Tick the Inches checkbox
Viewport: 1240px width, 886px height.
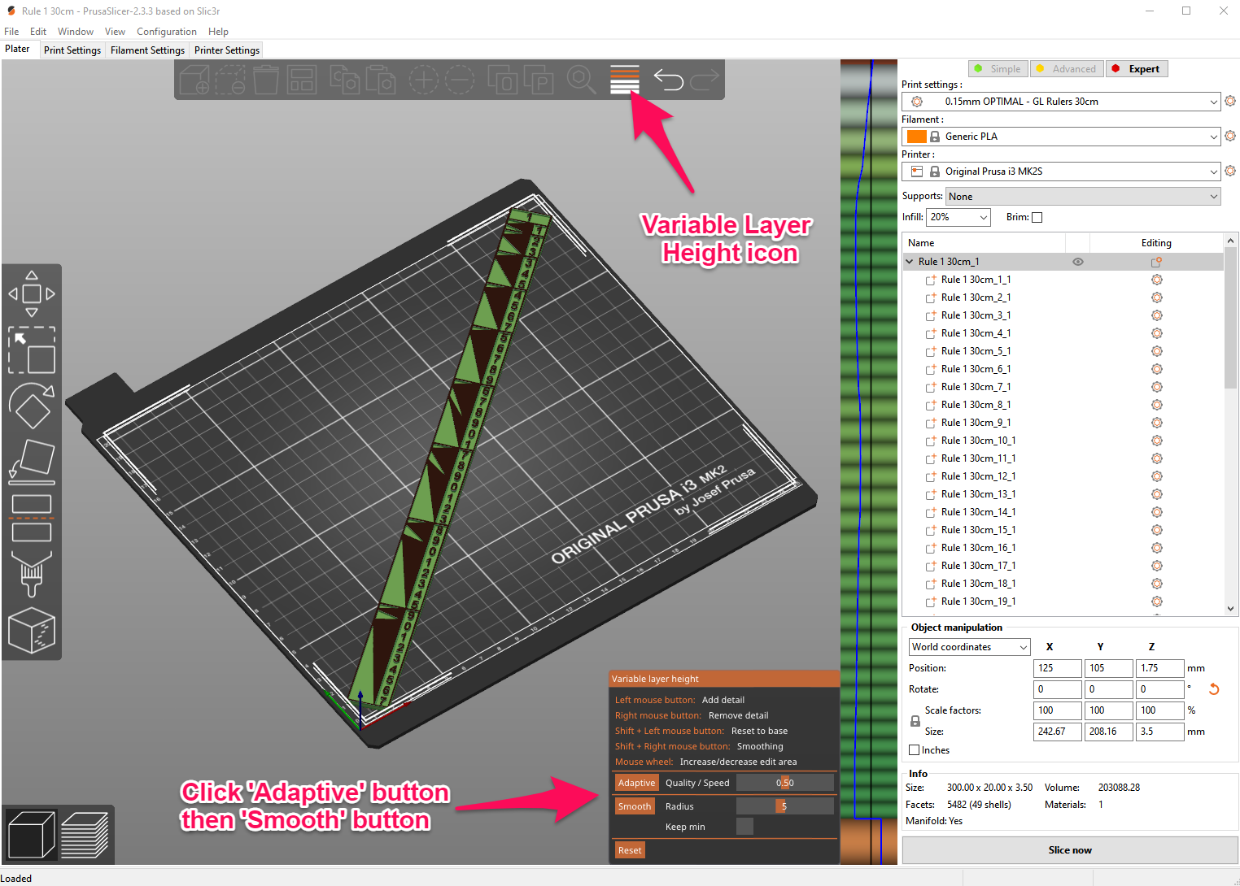coord(915,750)
